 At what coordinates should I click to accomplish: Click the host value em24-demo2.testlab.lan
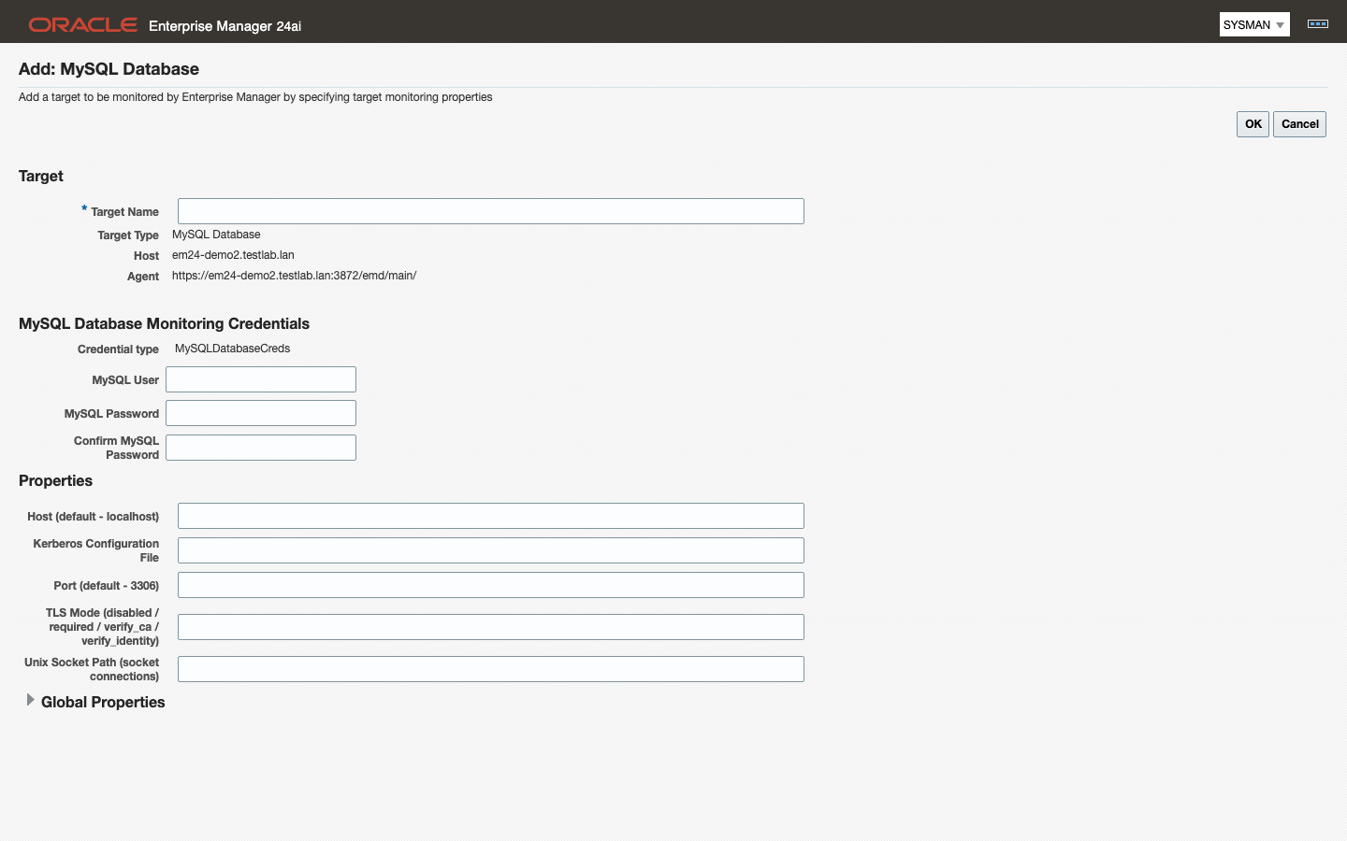pyautogui.click(x=233, y=255)
